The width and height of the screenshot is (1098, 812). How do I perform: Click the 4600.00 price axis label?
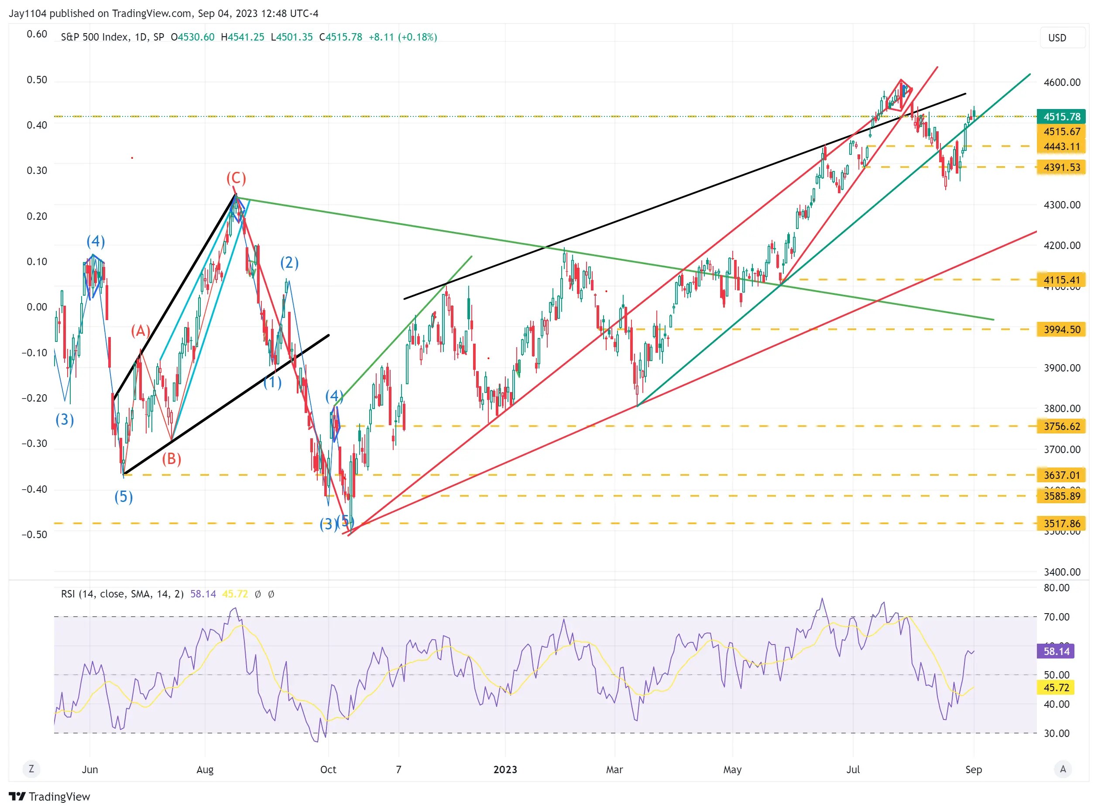click(x=1062, y=82)
